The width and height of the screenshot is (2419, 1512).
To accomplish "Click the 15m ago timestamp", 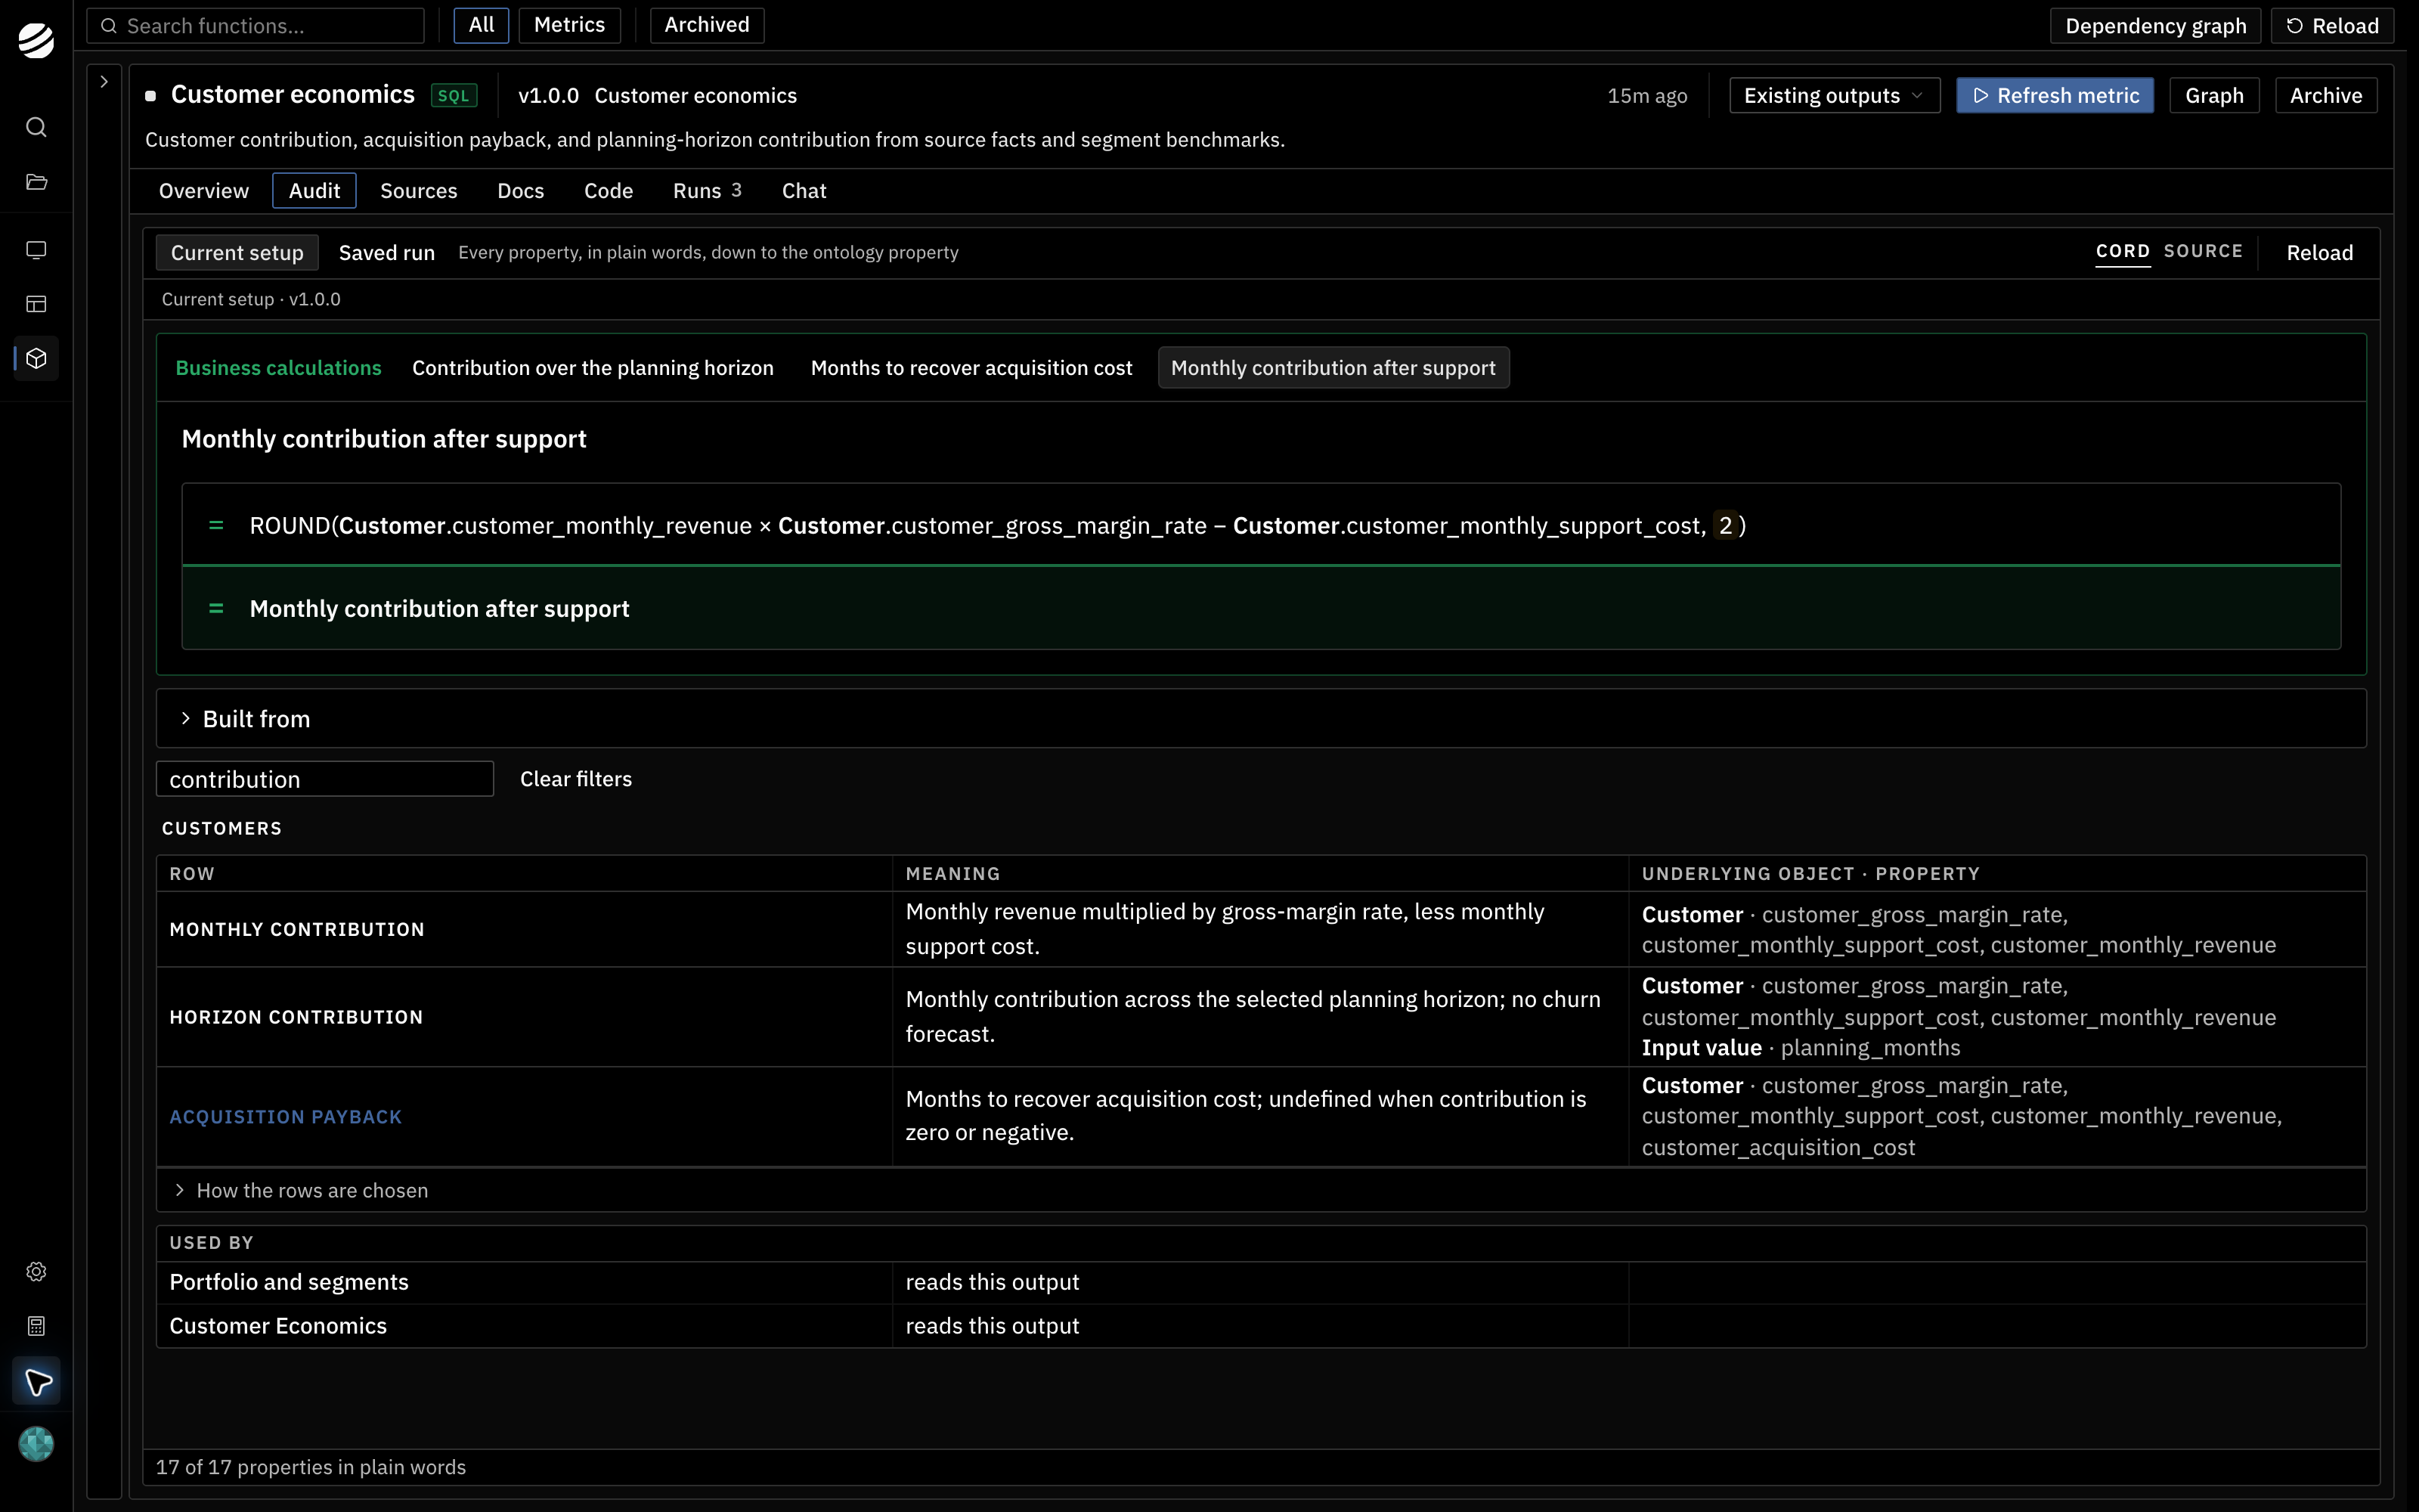I will point(1646,96).
